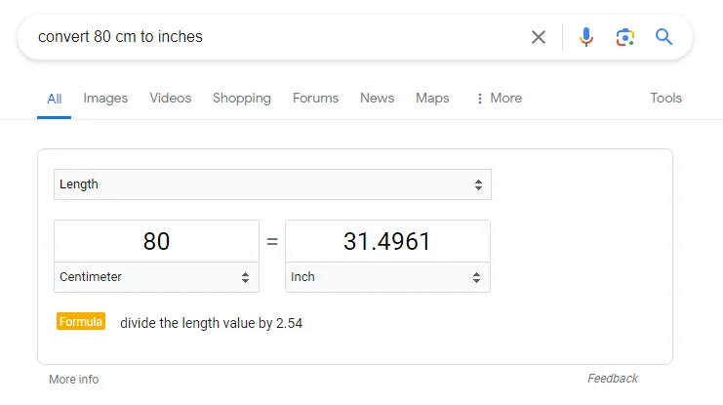Expand the Inch unit dropdown
This screenshot has height=405, width=723.
(x=387, y=277)
